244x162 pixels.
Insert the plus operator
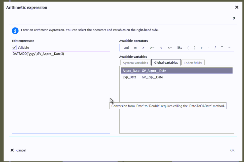click(202, 48)
